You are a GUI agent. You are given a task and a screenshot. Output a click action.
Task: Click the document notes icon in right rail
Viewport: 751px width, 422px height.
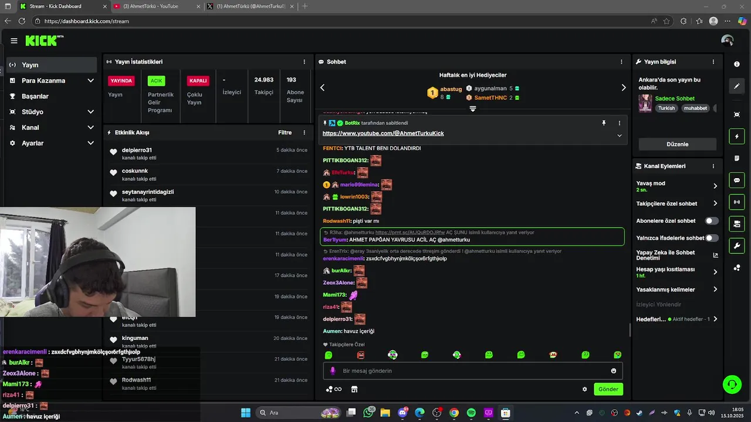tap(737, 158)
